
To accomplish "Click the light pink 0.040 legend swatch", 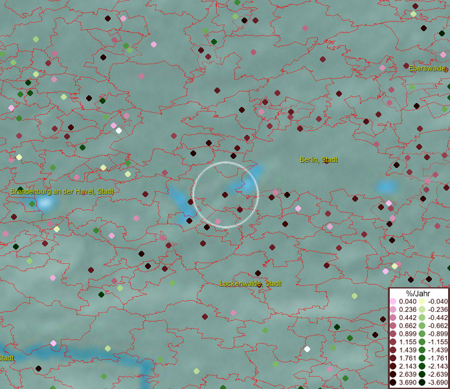I will [x=393, y=301].
